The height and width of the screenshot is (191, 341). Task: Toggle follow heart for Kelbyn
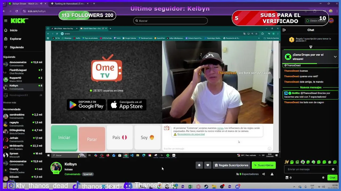click(x=208, y=165)
